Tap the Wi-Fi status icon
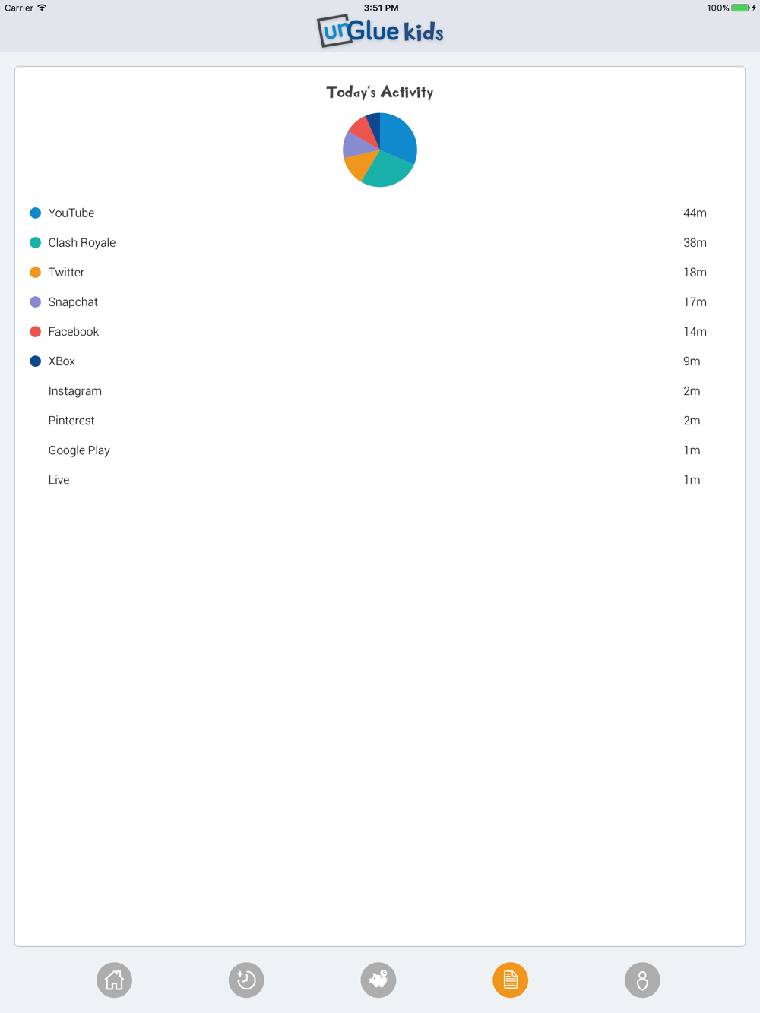The width and height of the screenshot is (760, 1013). coord(42,8)
